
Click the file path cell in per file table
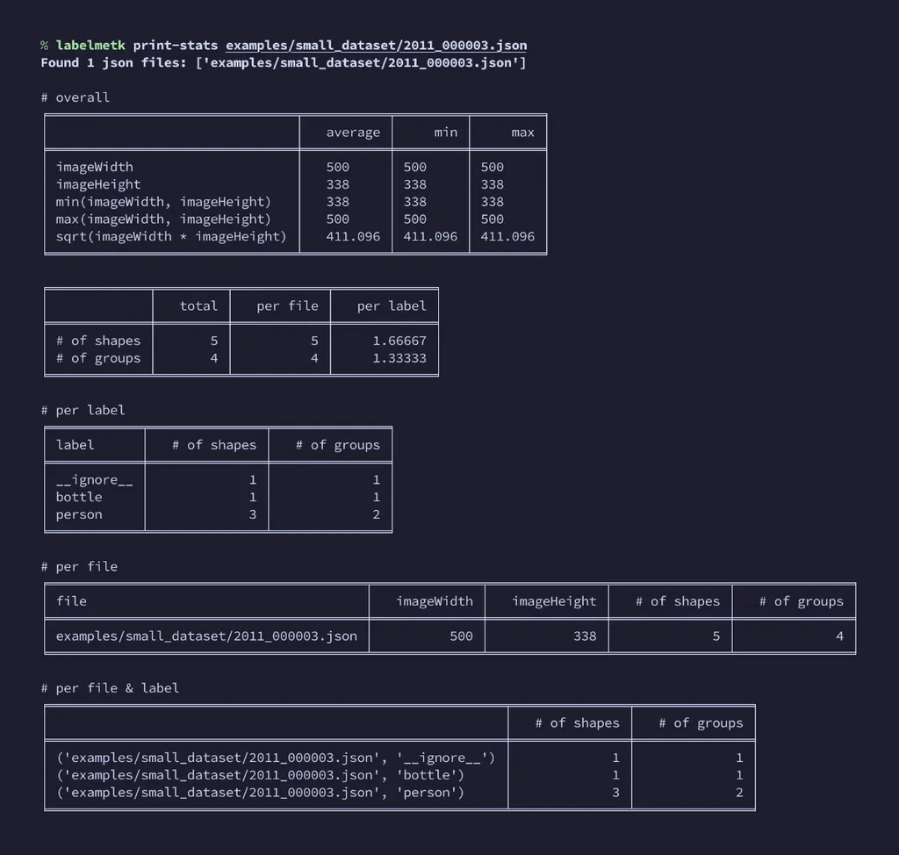coord(206,636)
